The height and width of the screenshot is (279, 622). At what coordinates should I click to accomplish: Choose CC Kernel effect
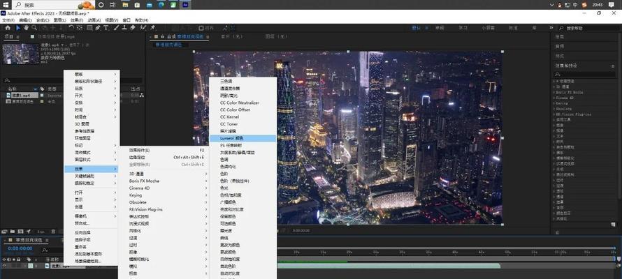pos(243,116)
